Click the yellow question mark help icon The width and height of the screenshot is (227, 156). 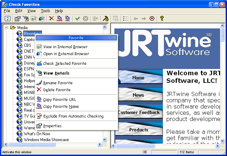(162, 18)
